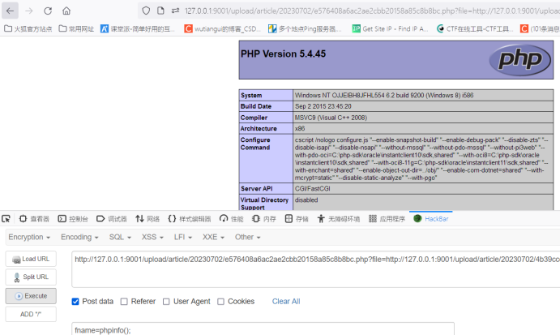This screenshot has width=560, height=335.
Task: Activate the devtools element picker icon
Action: click(x=6, y=219)
